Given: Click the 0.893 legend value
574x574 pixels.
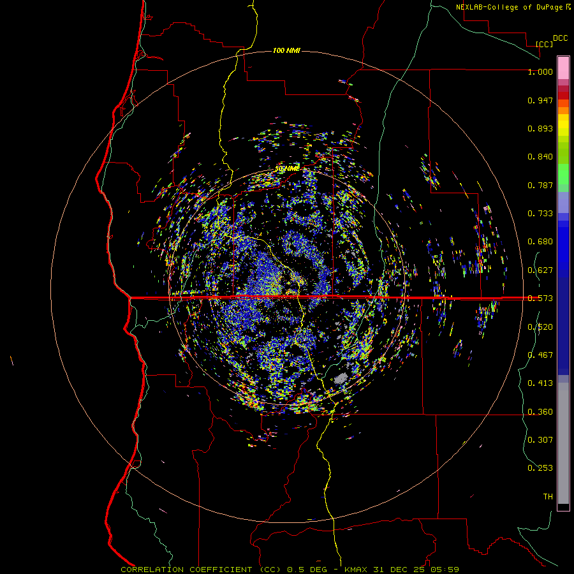Looking at the screenshot, I should click(540, 128).
